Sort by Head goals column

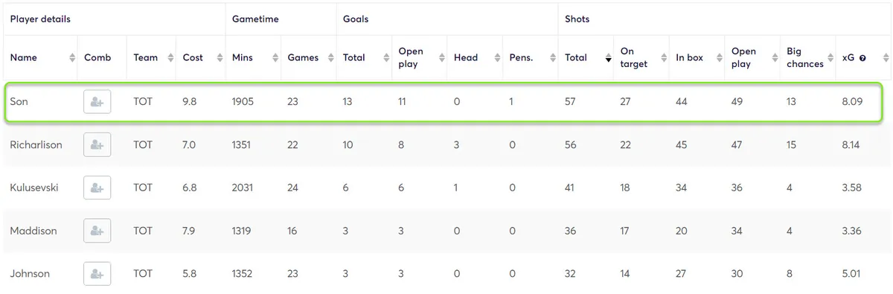click(466, 58)
